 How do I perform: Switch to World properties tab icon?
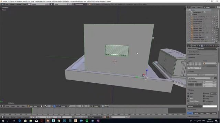[x=200, y=45]
